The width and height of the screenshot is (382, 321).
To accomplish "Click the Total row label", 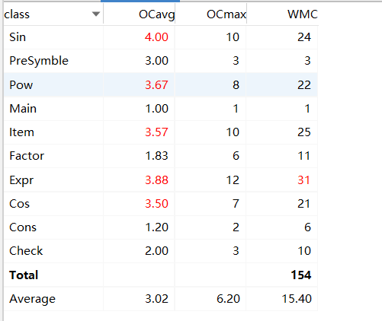I will (x=24, y=275).
